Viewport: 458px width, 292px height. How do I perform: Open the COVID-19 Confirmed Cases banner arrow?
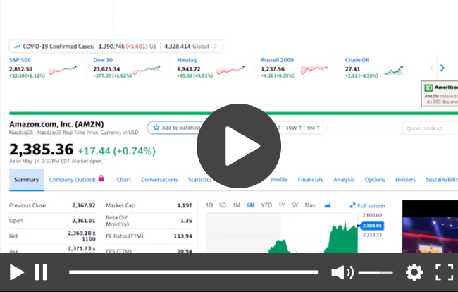[216, 46]
